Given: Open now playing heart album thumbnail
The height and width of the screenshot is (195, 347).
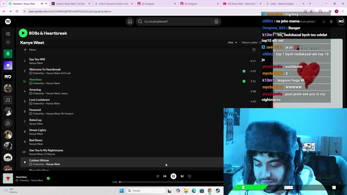Looking at the screenshot, I should point(8,178).
